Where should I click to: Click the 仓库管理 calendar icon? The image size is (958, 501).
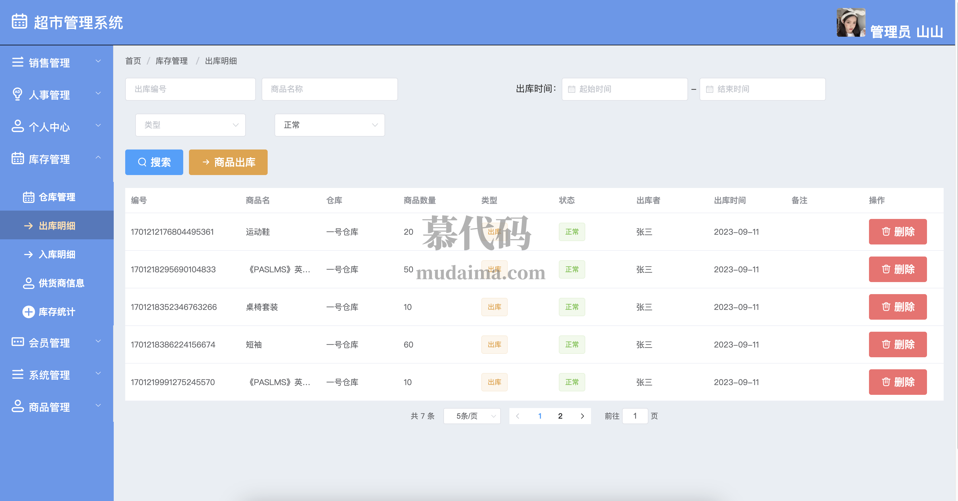[x=29, y=197]
